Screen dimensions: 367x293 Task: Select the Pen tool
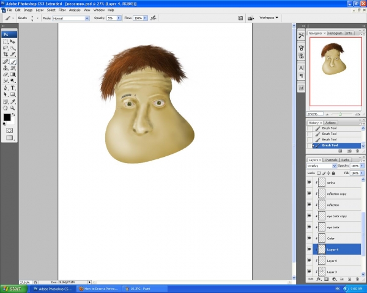pyautogui.click(x=6, y=88)
